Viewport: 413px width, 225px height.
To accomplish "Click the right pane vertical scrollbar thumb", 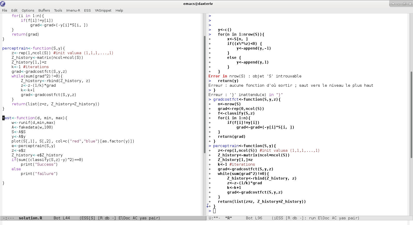I will 411,114.
